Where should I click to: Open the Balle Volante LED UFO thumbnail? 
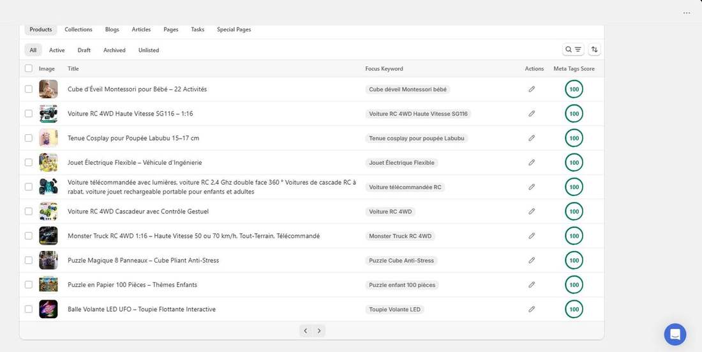pyautogui.click(x=49, y=309)
